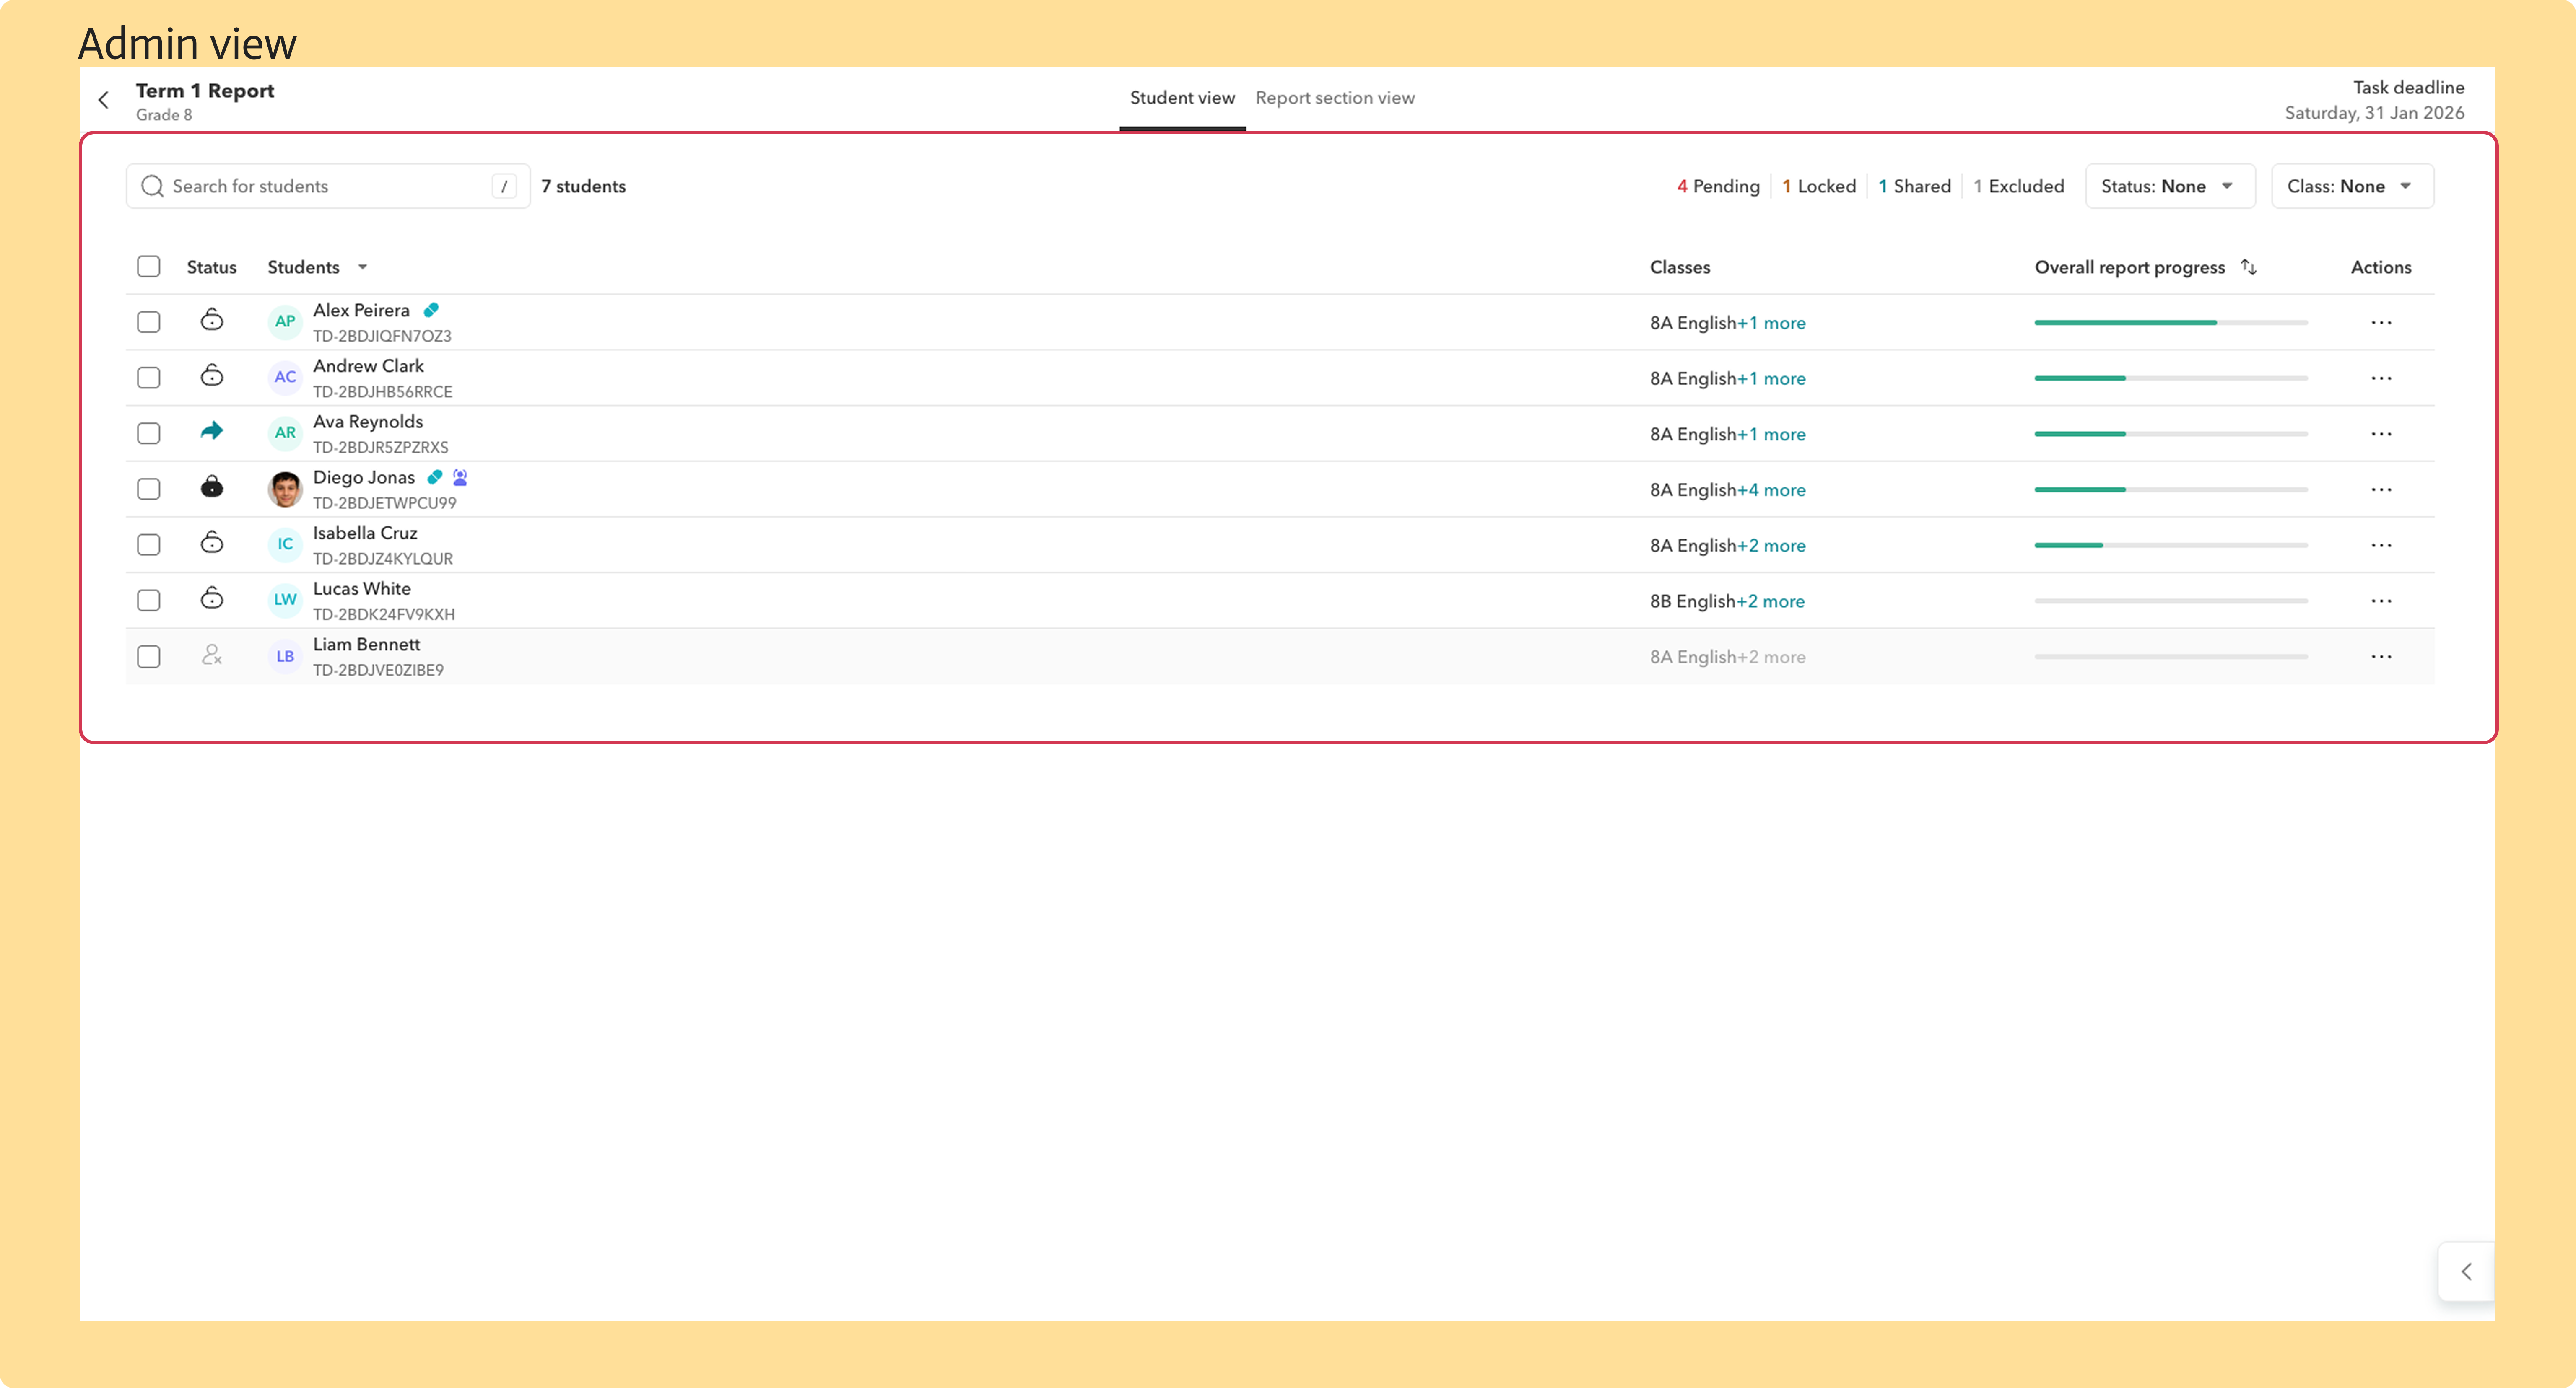Click the 7 students count label
Image resolution: width=2576 pixels, height=1388 pixels.
583,186
